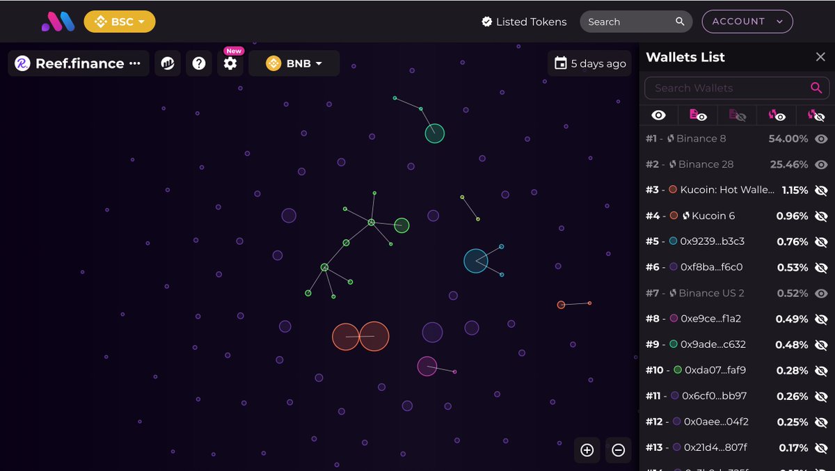Open the Reef.finance token options menu
This screenshot has width=835, height=471.
pos(135,63)
